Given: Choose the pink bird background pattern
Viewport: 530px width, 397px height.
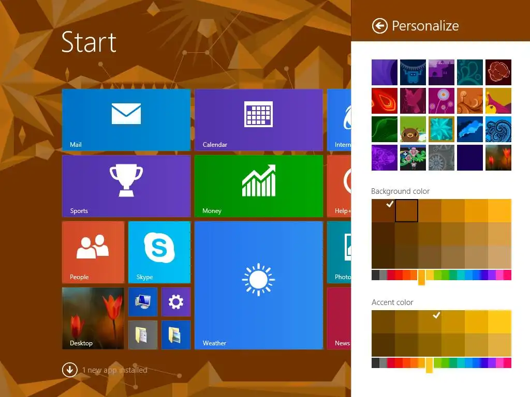Looking at the screenshot, I should tap(413, 101).
